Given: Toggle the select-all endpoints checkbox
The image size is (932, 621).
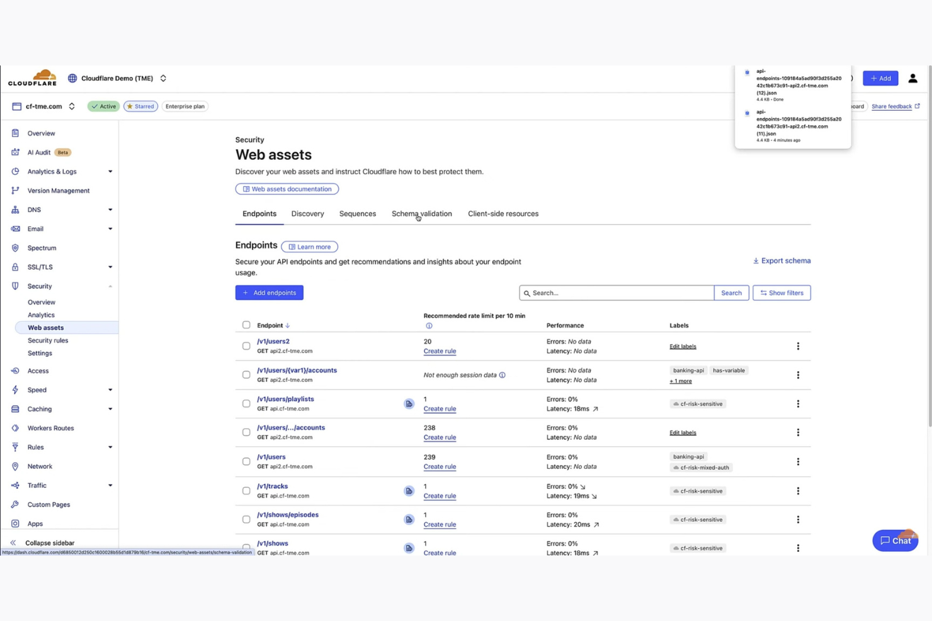Looking at the screenshot, I should 246,325.
